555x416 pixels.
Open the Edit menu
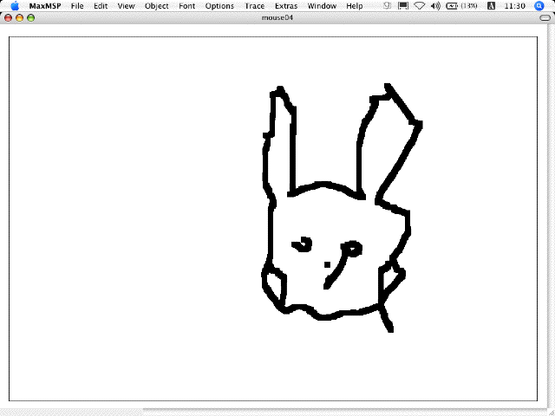coord(101,6)
